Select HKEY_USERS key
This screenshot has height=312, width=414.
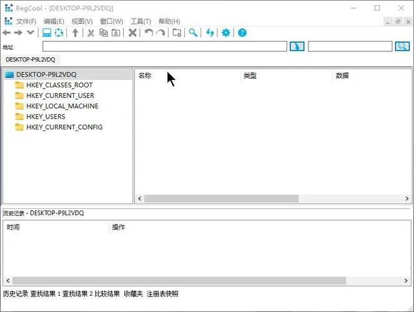pyautogui.click(x=46, y=117)
